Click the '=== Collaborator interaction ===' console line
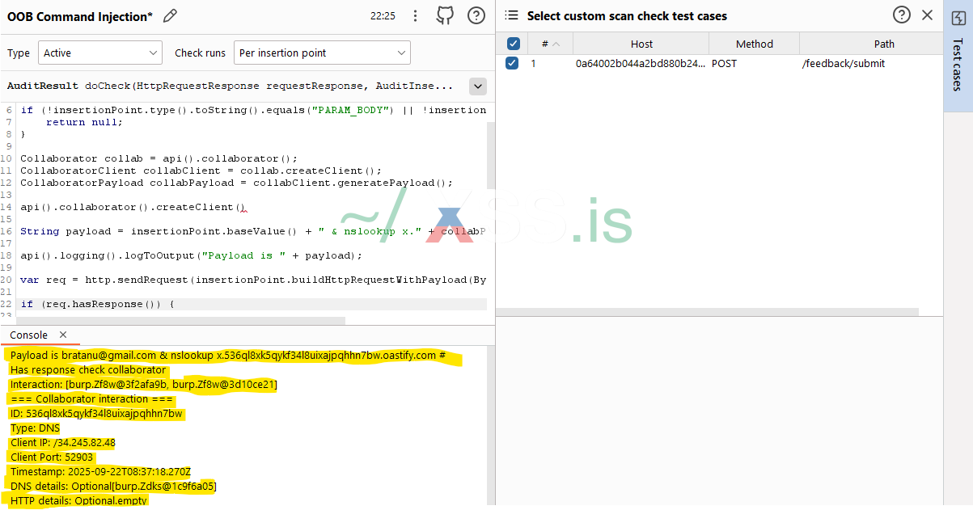Viewport: 973px width, 510px height. 91,398
